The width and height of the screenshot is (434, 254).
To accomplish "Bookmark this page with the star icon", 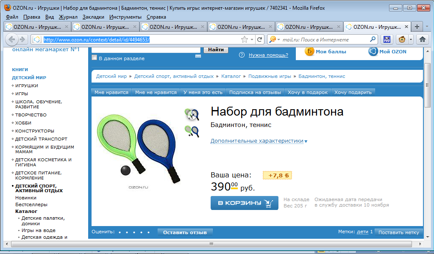I will [245, 39].
